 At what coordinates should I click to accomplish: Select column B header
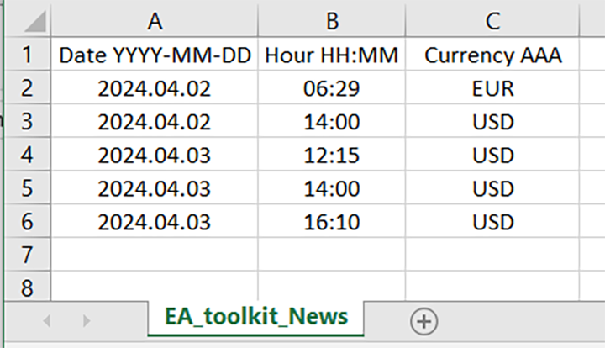[331, 20]
